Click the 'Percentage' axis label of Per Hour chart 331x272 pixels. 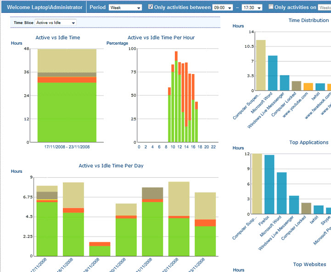[117, 43]
